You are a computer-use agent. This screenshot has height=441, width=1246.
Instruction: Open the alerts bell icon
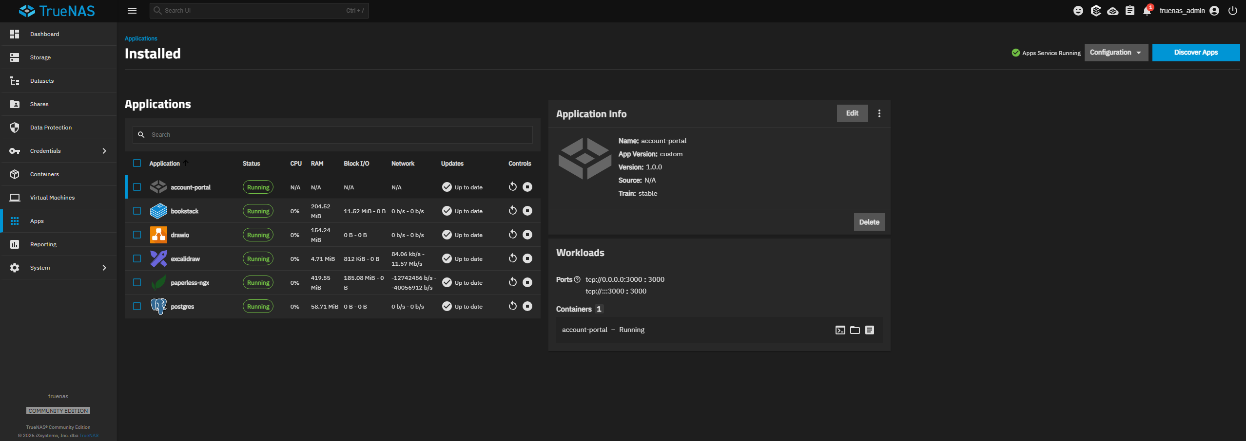click(x=1147, y=11)
